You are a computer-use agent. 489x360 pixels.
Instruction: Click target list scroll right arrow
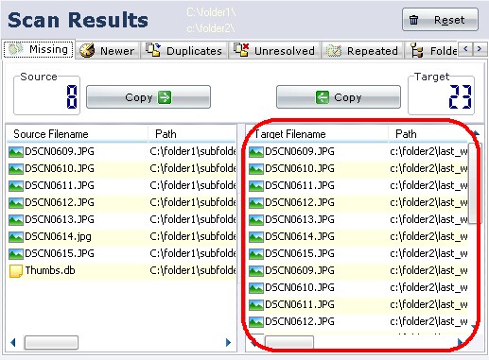(x=461, y=342)
